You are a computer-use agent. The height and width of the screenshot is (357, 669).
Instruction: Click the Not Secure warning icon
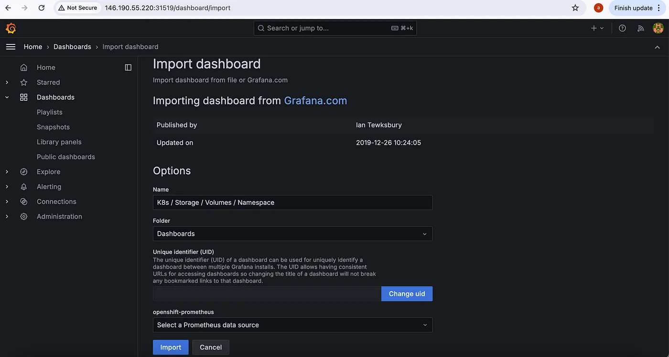[62, 8]
